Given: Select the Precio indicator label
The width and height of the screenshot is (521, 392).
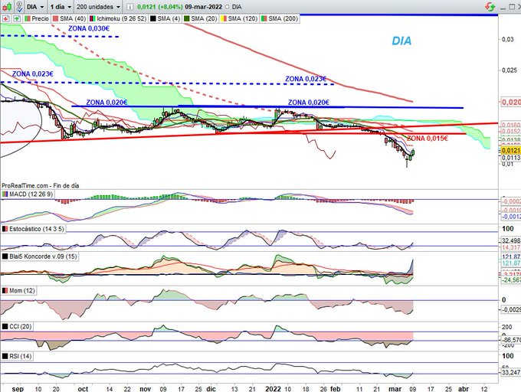Looking at the screenshot, I should pyautogui.click(x=40, y=18).
